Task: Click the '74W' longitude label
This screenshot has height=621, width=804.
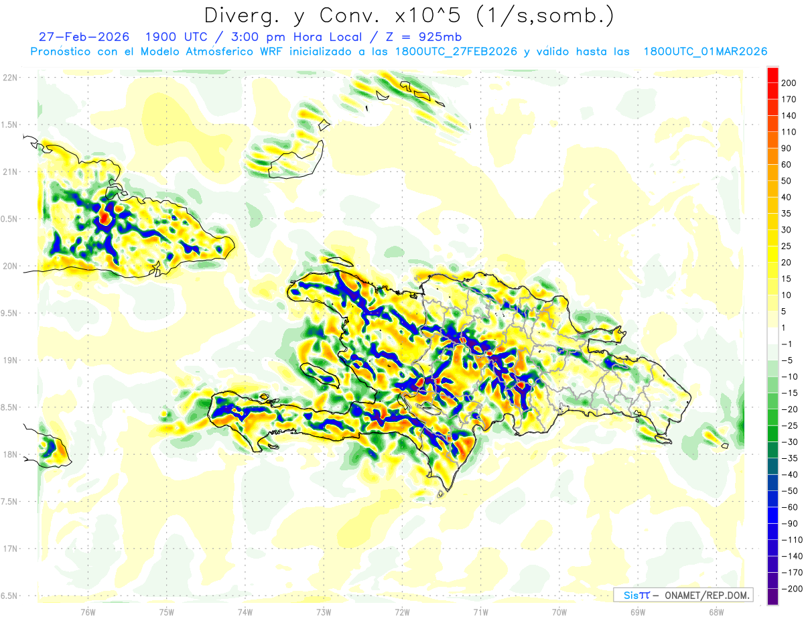Action: tap(245, 612)
